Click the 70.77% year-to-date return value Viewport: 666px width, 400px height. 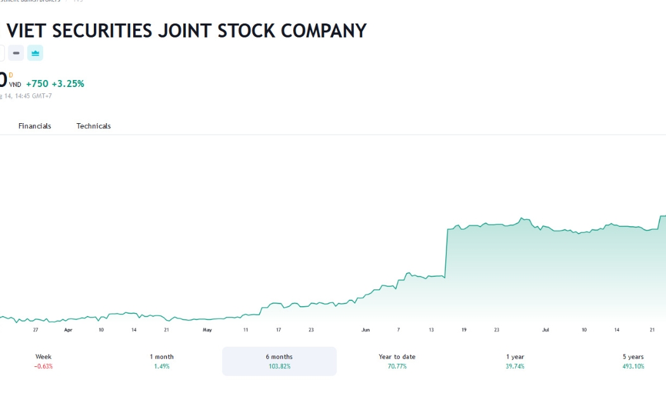click(x=397, y=366)
